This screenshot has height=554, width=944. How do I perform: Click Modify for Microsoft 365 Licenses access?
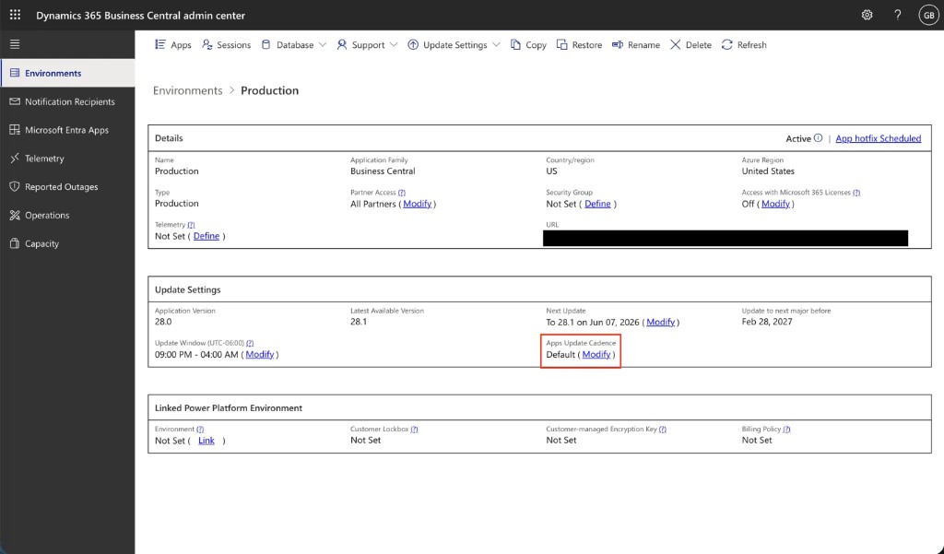click(x=775, y=204)
